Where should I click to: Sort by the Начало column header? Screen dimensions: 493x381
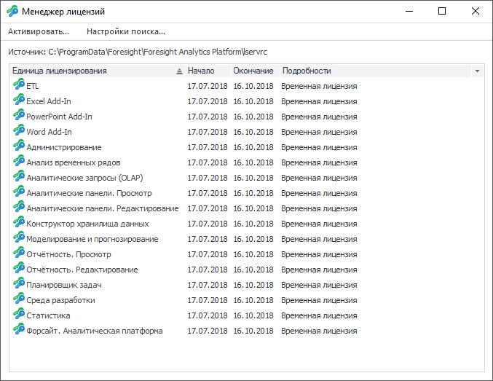tap(201, 71)
